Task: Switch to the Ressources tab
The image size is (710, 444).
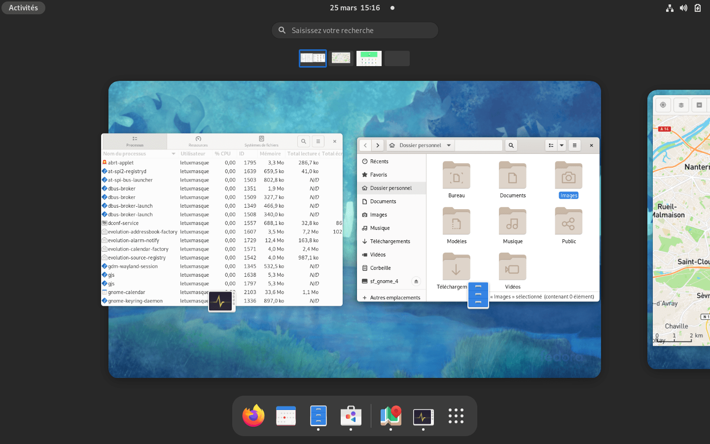Action: 198,142
